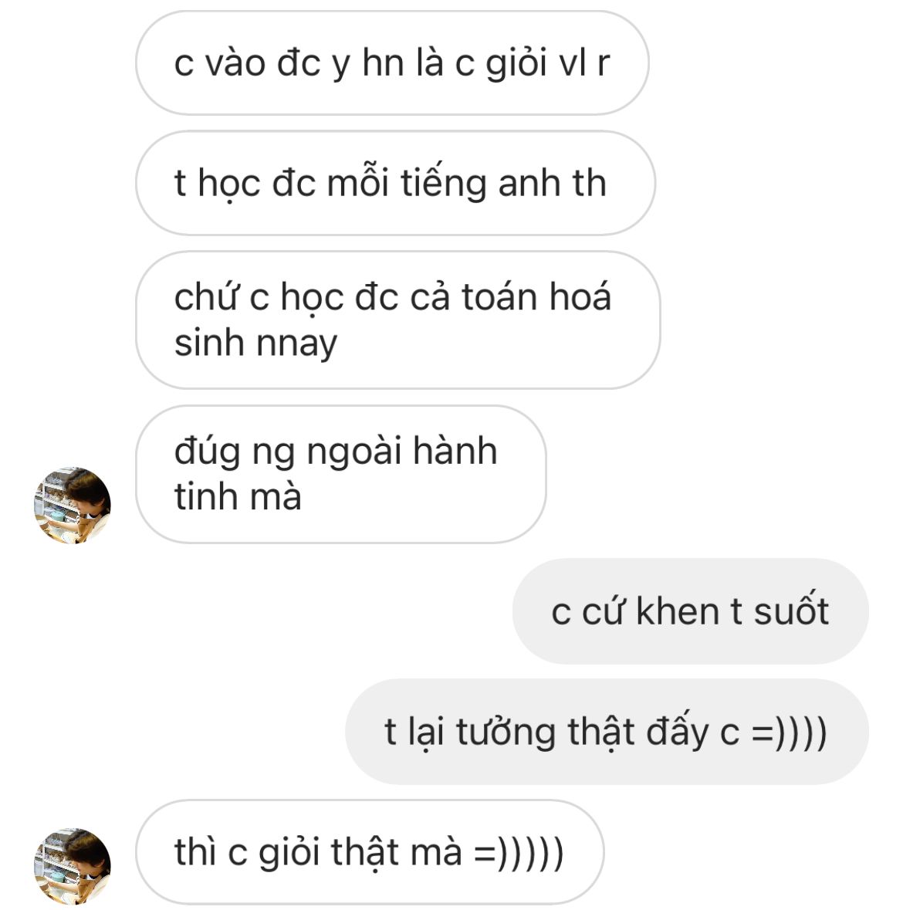903x910 pixels.
Task: Tap the sender's avatar beside 'đúg ng ngoài hành tinh mà'
Action: tap(73, 505)
